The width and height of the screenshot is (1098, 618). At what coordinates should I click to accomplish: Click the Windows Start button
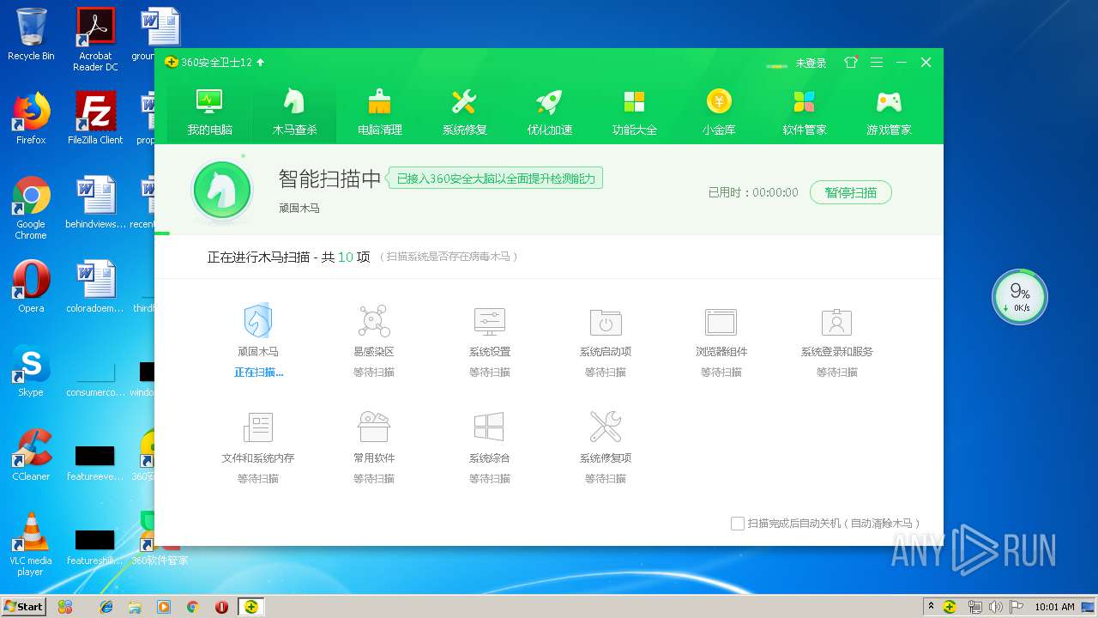pyautogui.click(x=23, y=606)
